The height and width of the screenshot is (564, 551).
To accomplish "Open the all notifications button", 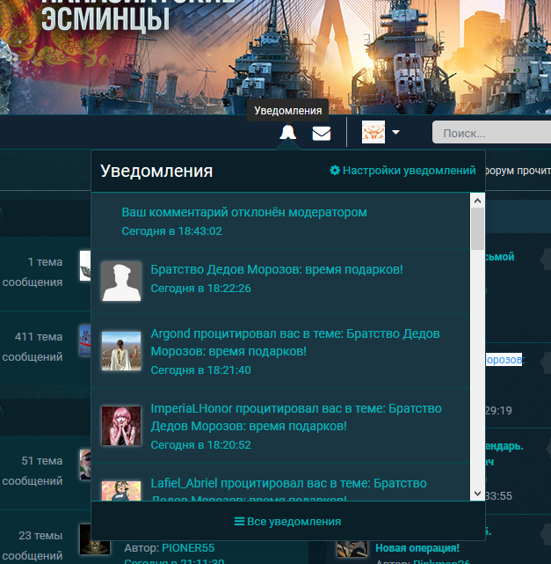I will click(287, 521).
